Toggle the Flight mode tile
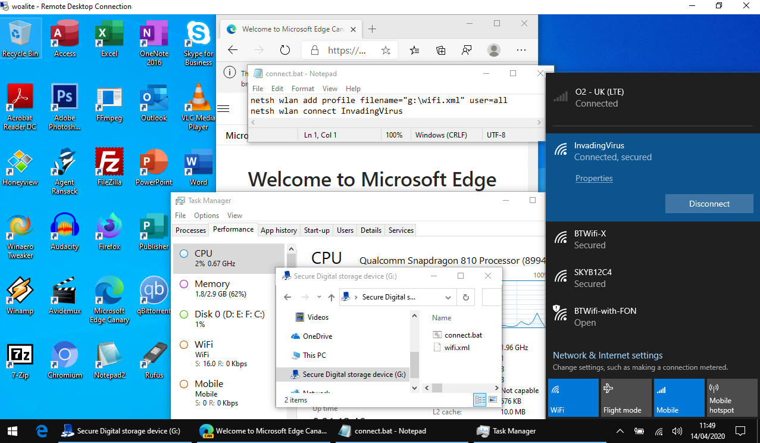Viewport: 760px width, 443px height. point(626,398)
